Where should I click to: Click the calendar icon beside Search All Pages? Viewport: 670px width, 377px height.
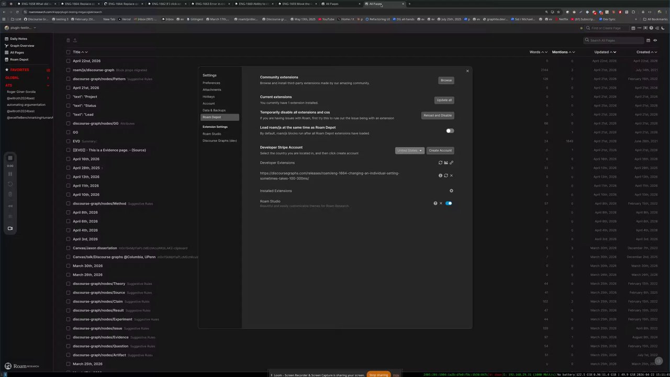[648, 40]
